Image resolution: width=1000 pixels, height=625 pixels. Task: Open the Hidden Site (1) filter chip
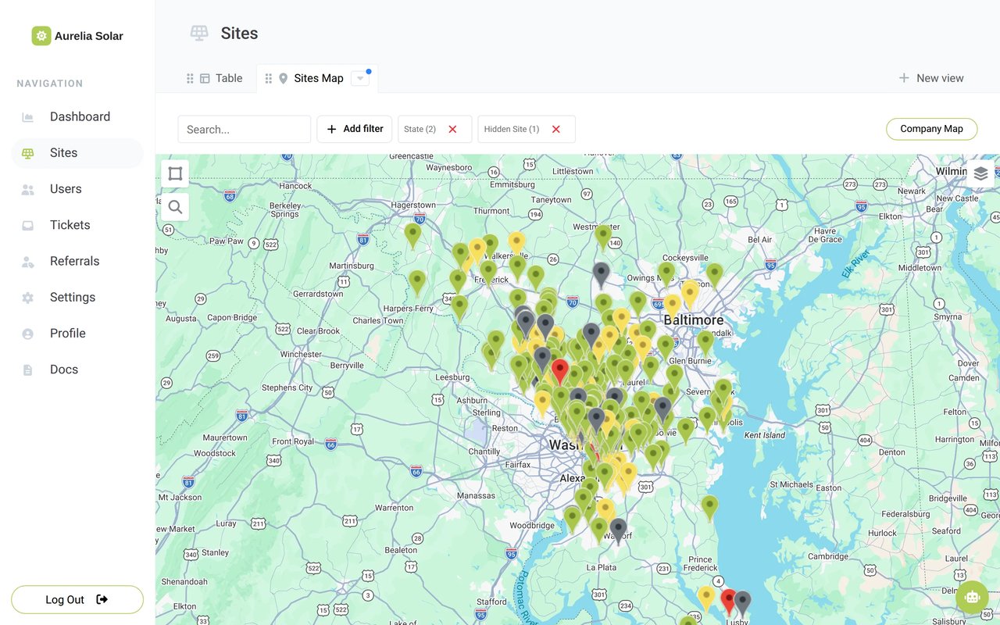pos(511,129)
